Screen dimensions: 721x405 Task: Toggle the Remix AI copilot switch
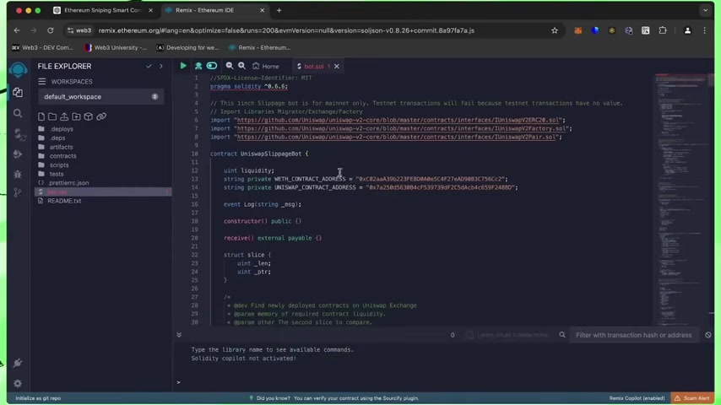(212, 66)
